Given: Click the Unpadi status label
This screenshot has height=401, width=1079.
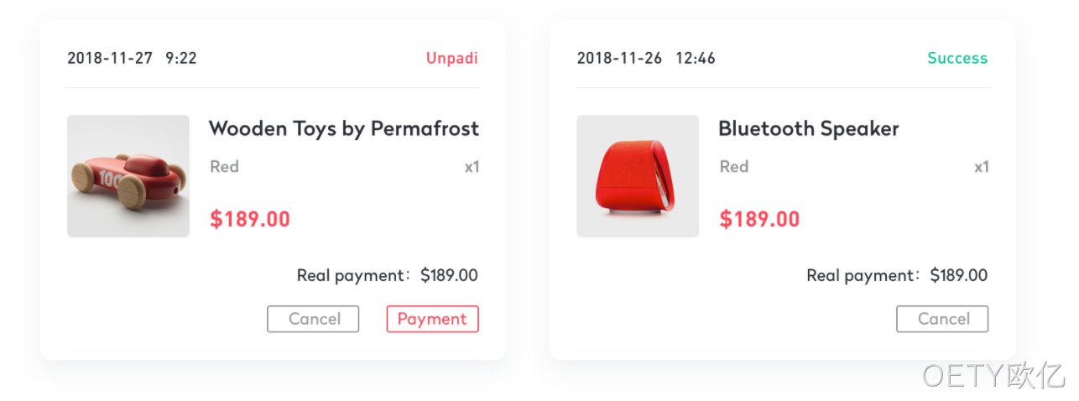Looking at the screenshot, I should coord(452,58).
